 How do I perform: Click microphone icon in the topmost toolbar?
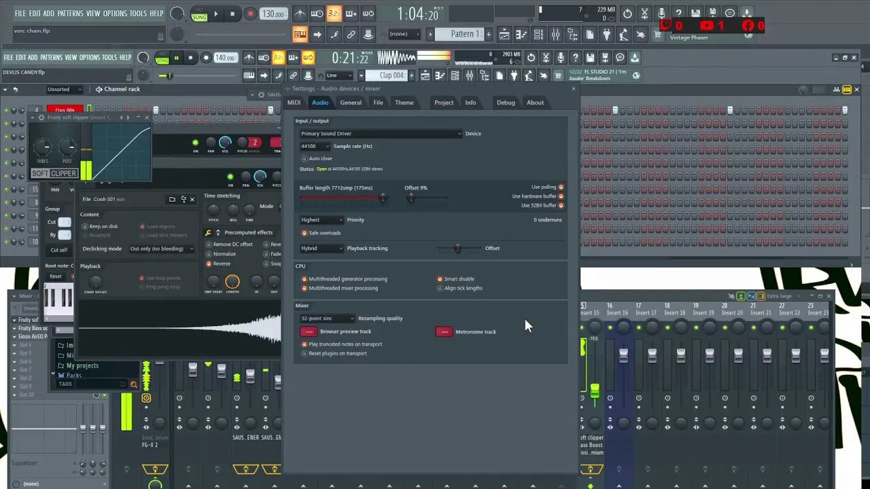pyautogui.click(x=661, y=14)
